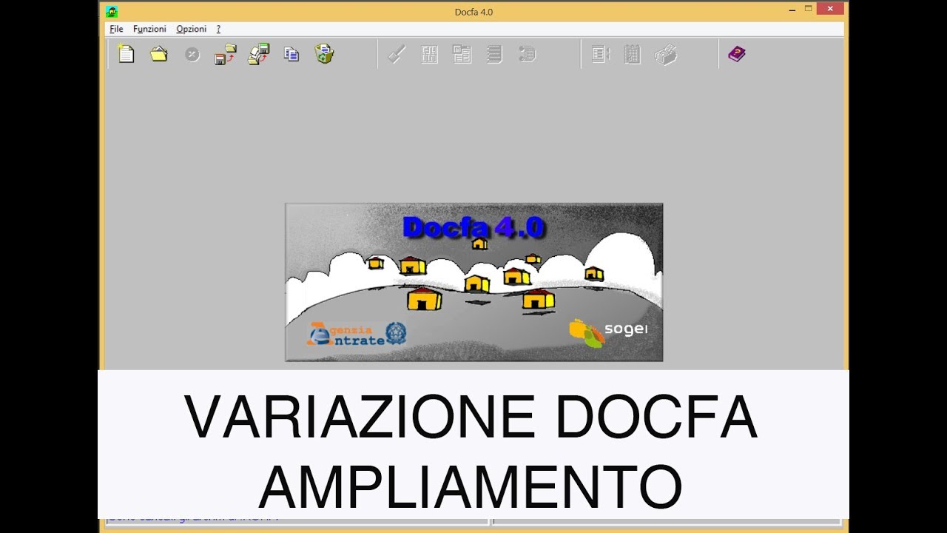Open the Opzioni menu

click(191, 29)
